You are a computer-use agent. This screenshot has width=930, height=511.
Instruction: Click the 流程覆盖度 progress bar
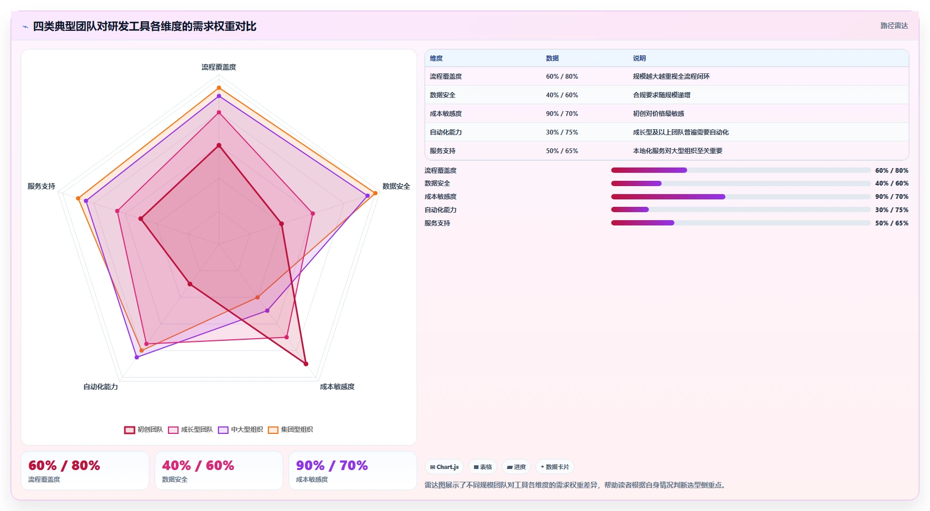(x=741, y=170)
